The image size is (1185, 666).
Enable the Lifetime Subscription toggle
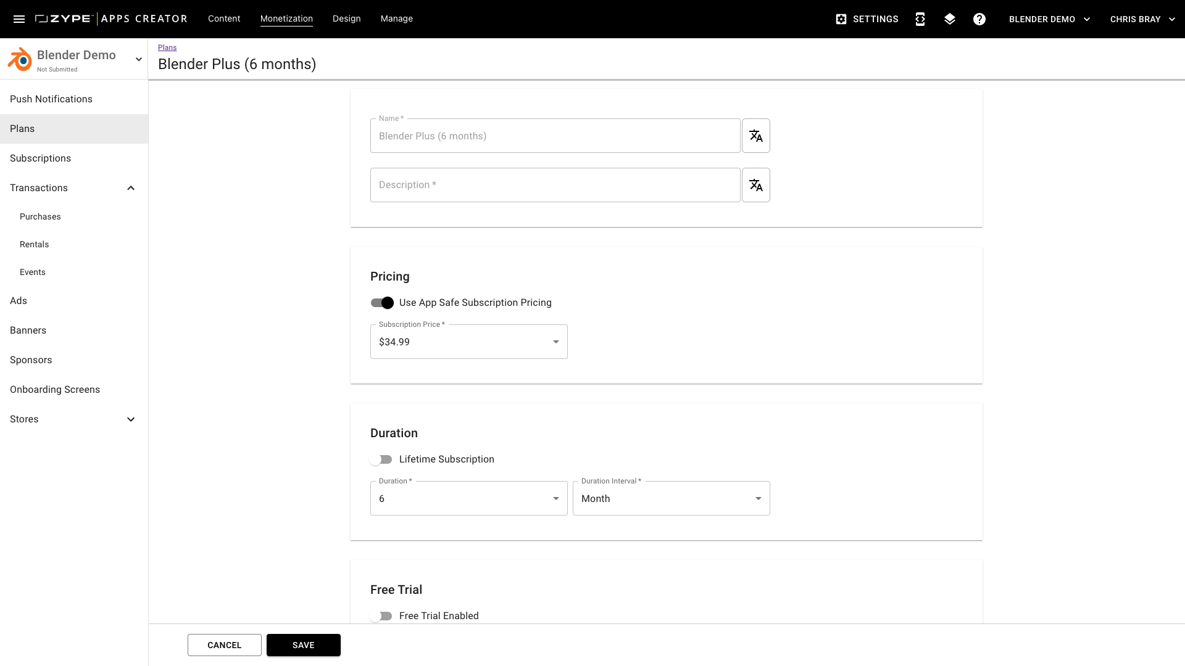click(381, 459)
